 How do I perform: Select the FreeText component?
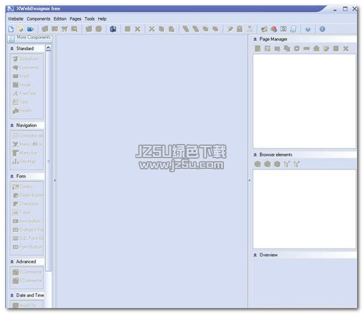25,93
